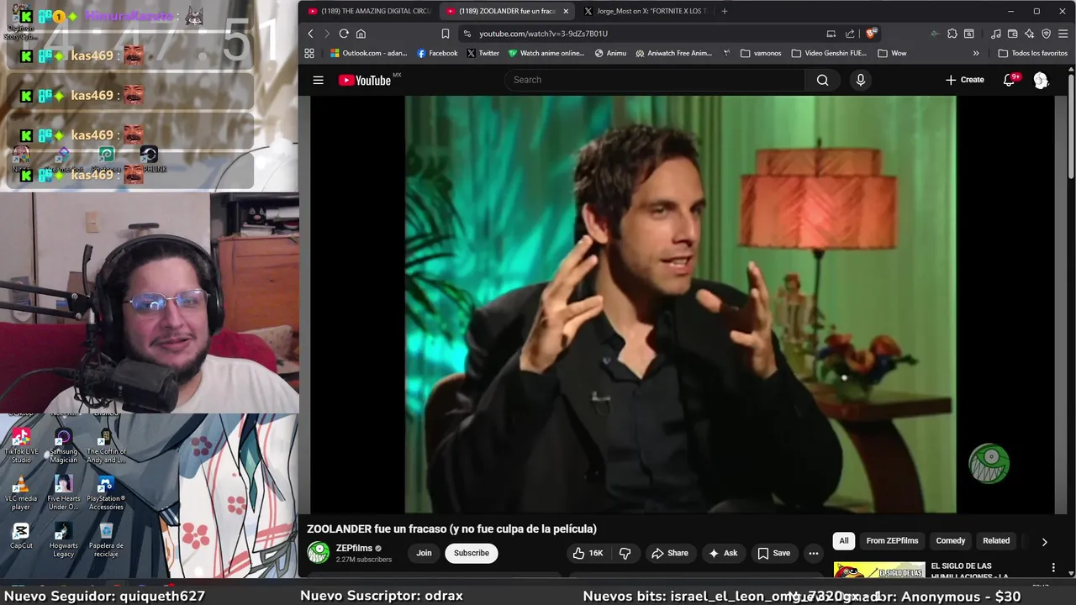
Task: Close the ZOOLANDER tab
Action: pos(565,11)
